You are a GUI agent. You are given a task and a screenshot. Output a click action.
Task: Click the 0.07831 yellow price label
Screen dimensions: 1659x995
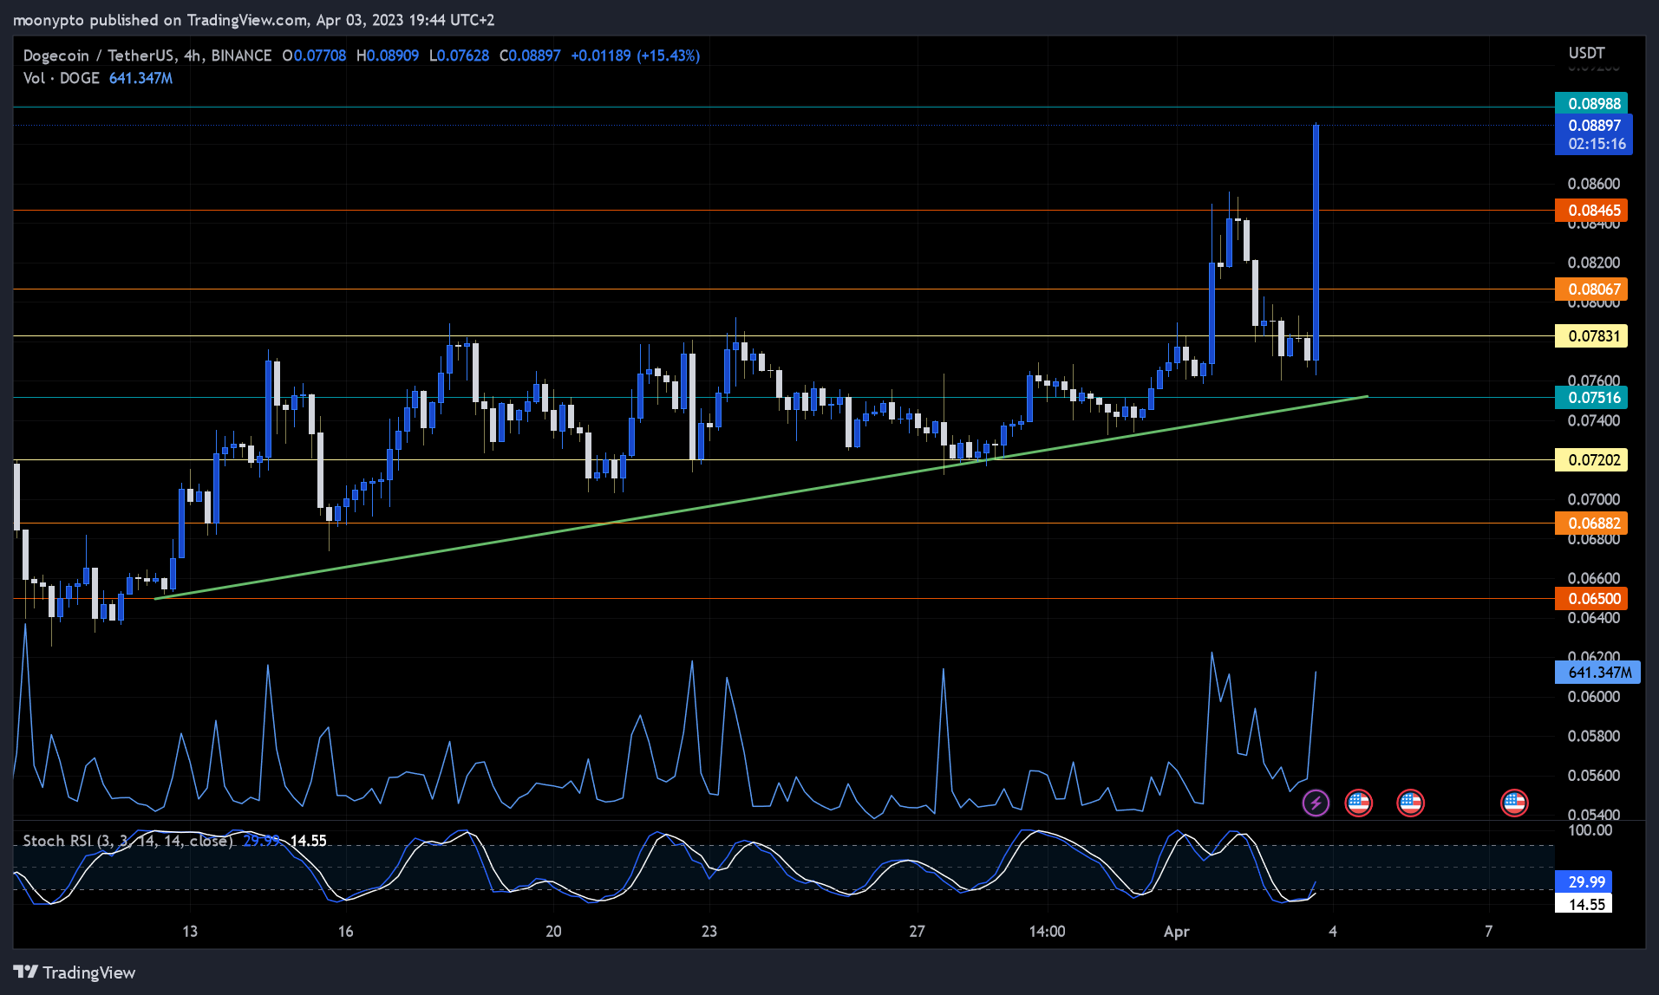1591,335
